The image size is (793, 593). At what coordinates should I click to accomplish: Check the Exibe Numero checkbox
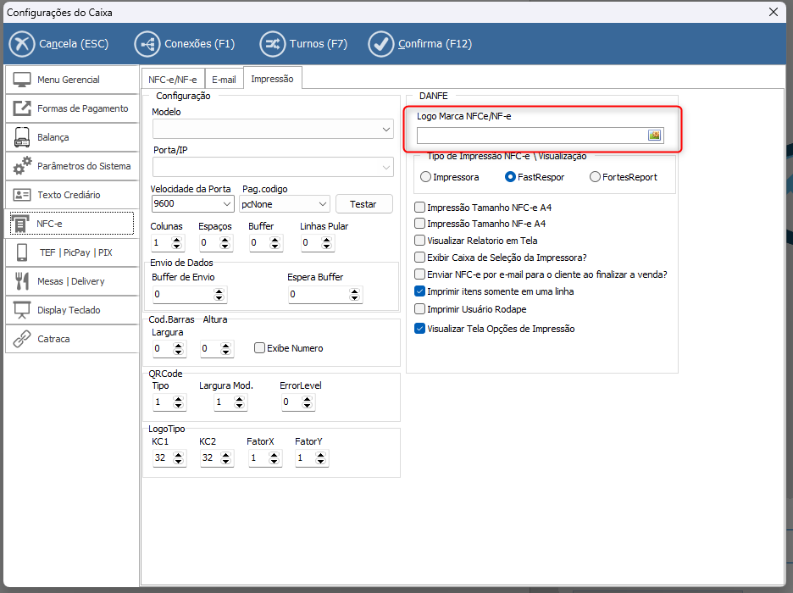point(260,348)
